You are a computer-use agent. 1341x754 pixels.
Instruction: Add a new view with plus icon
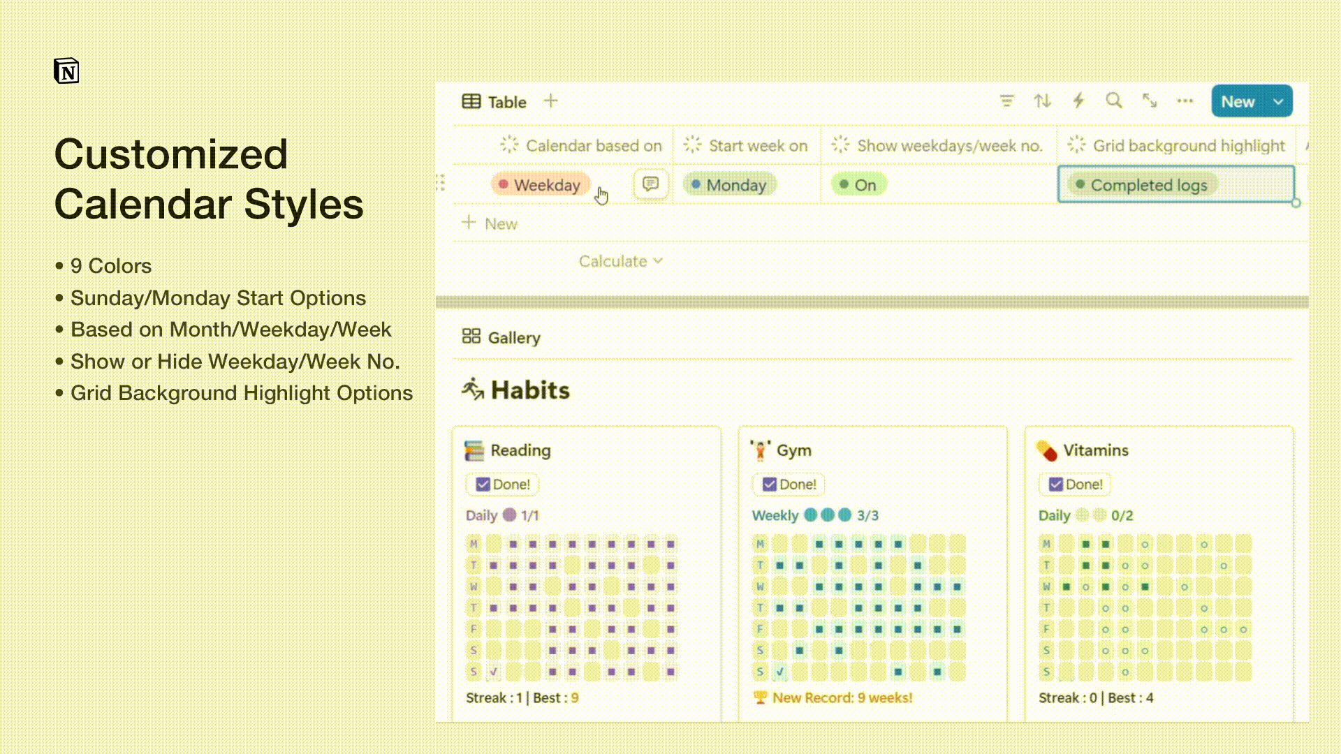point(550,101)
